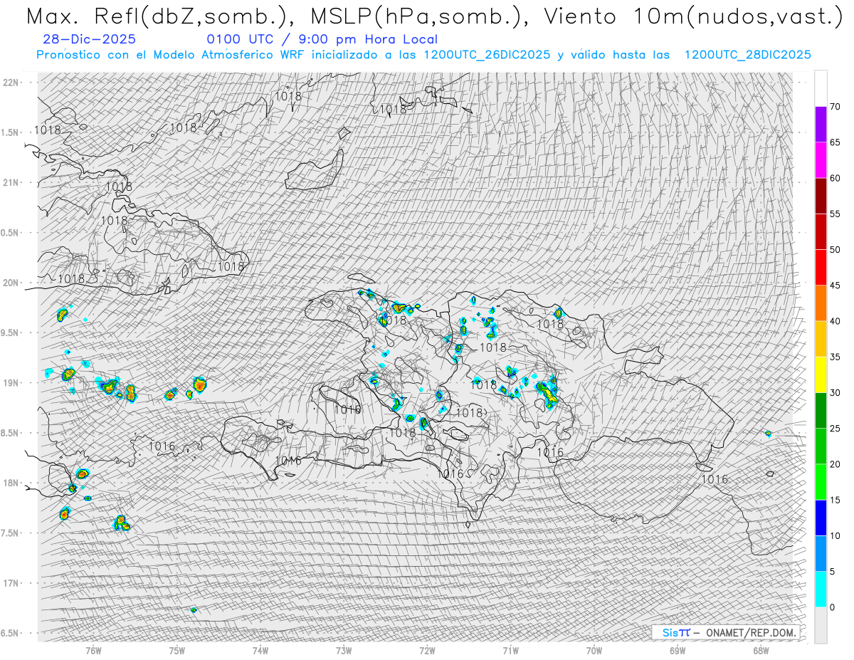This screenshot has height=660, width=854.
Task: Click the bright red 45–50 dBZ colorbar segment
Action: tap(821, 268)
